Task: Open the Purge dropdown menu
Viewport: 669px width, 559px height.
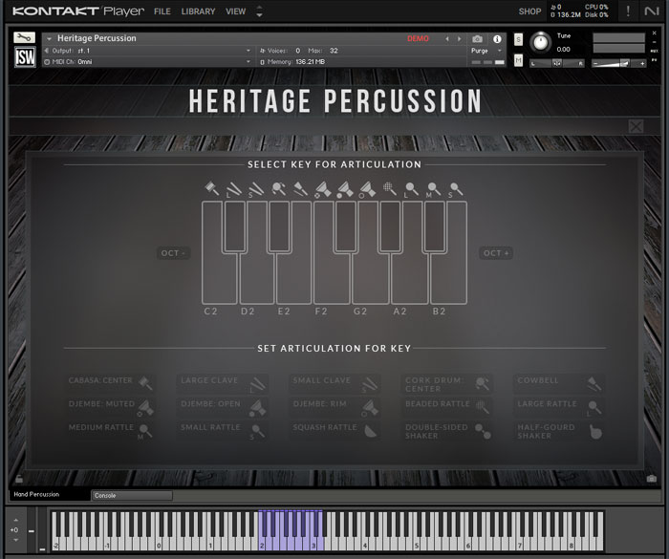Action: [x=486, y=51]
